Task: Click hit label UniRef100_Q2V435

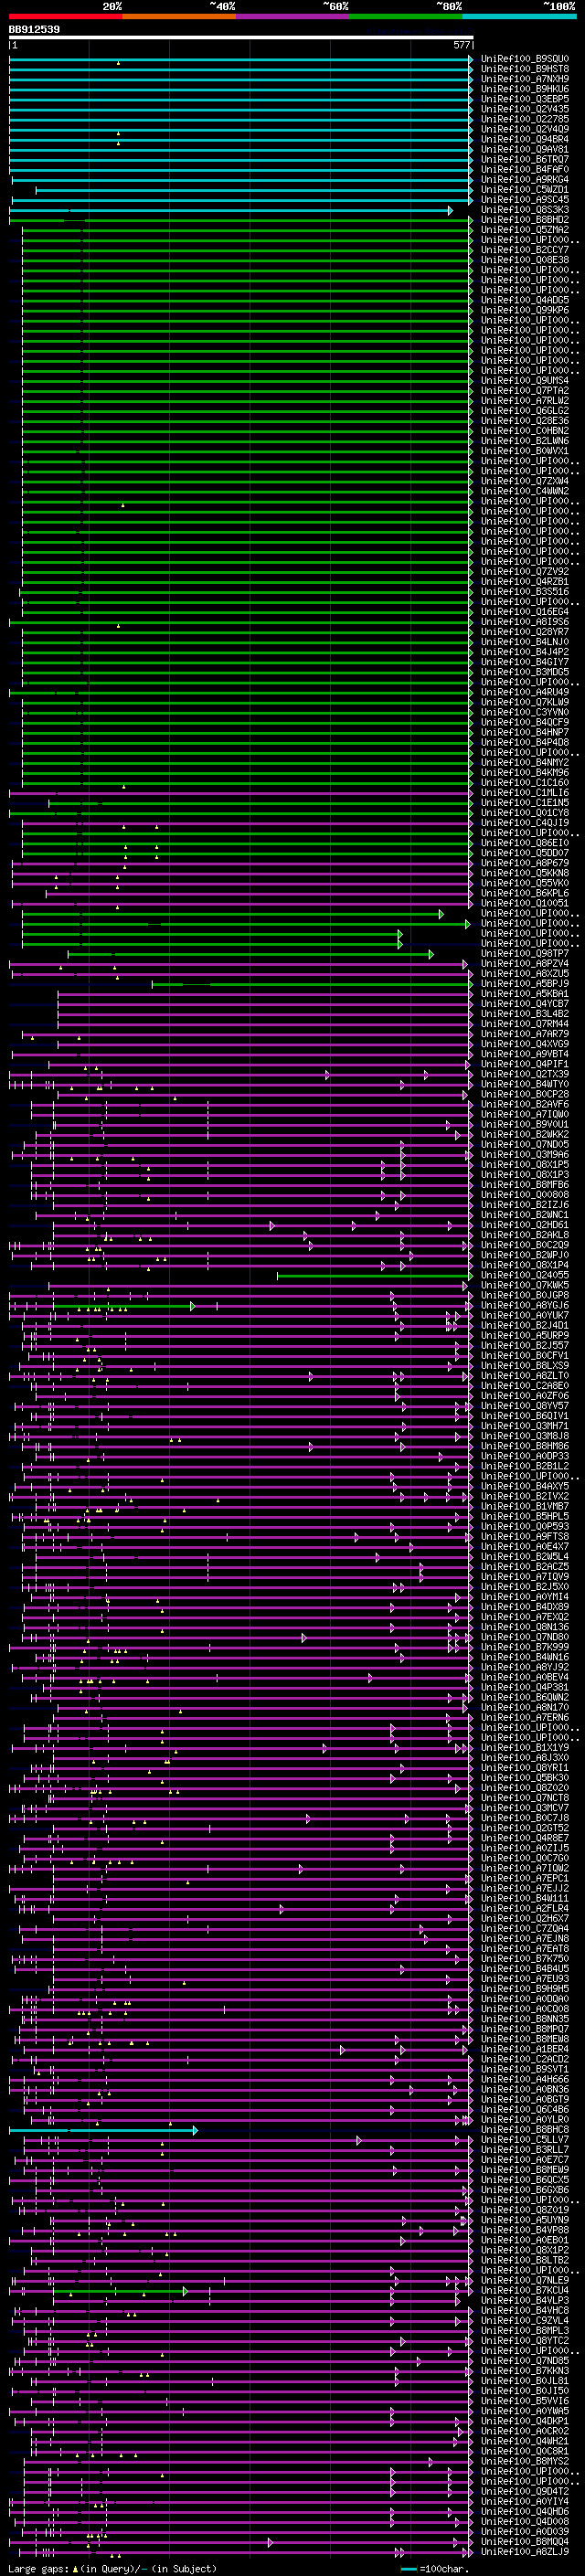Action: (x=525, y=109)
